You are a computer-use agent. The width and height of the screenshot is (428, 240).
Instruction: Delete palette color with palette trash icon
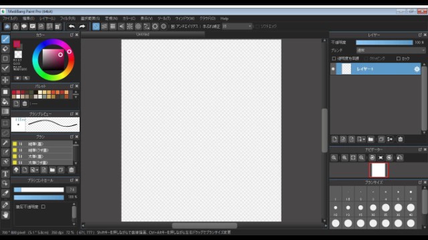coord(25,104)
